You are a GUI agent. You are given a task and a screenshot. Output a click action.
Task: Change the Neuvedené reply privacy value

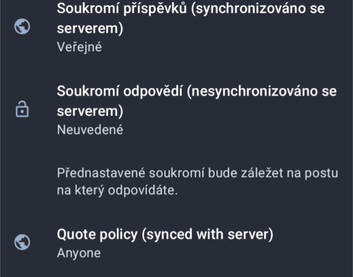(90, 130)
